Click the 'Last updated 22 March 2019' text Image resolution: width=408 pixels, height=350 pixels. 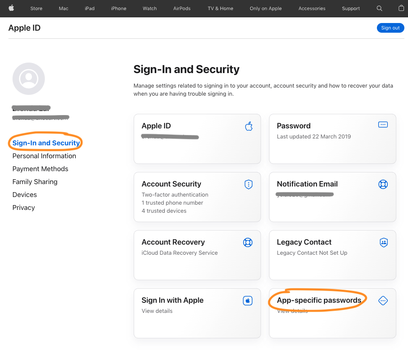tap(313, 136)
